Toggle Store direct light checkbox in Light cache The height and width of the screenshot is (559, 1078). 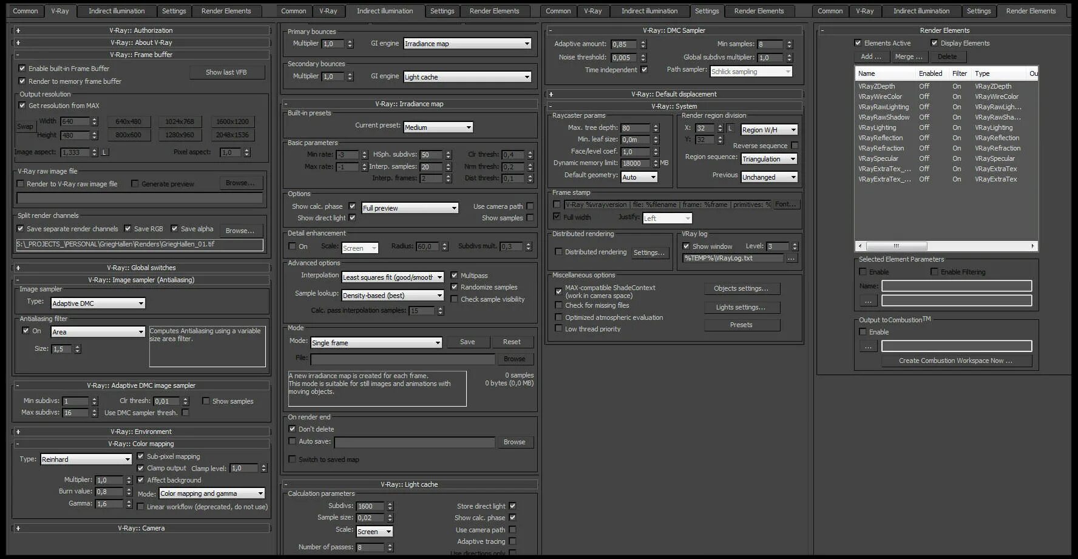pos(512,506)
